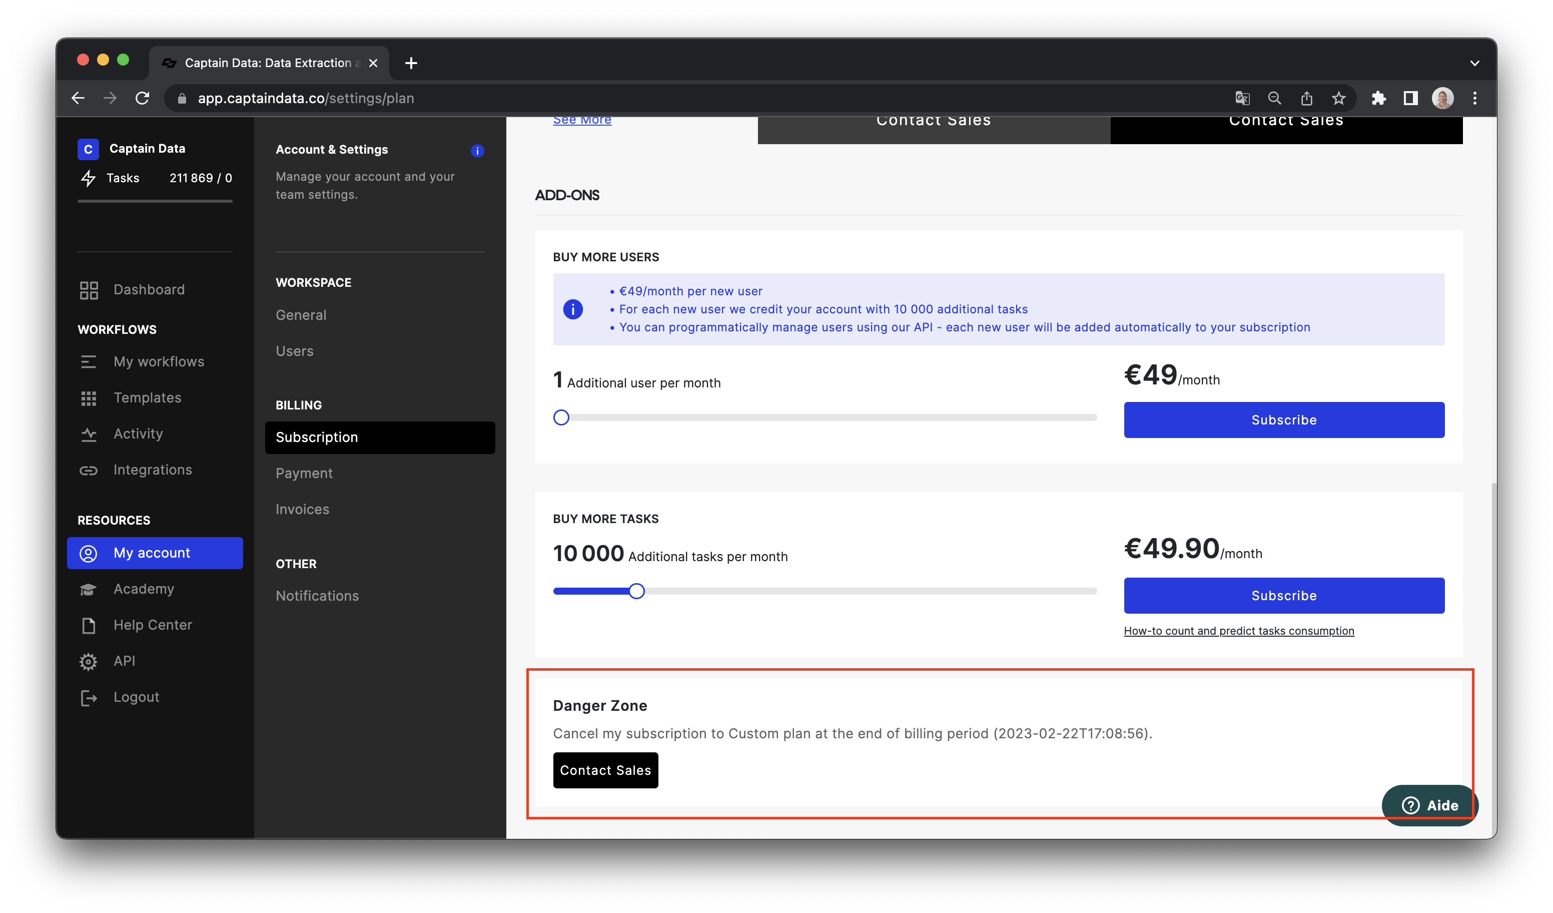Open the Help Center link
This screenshot has height=913, width=1553.
(x=155, y=625)
